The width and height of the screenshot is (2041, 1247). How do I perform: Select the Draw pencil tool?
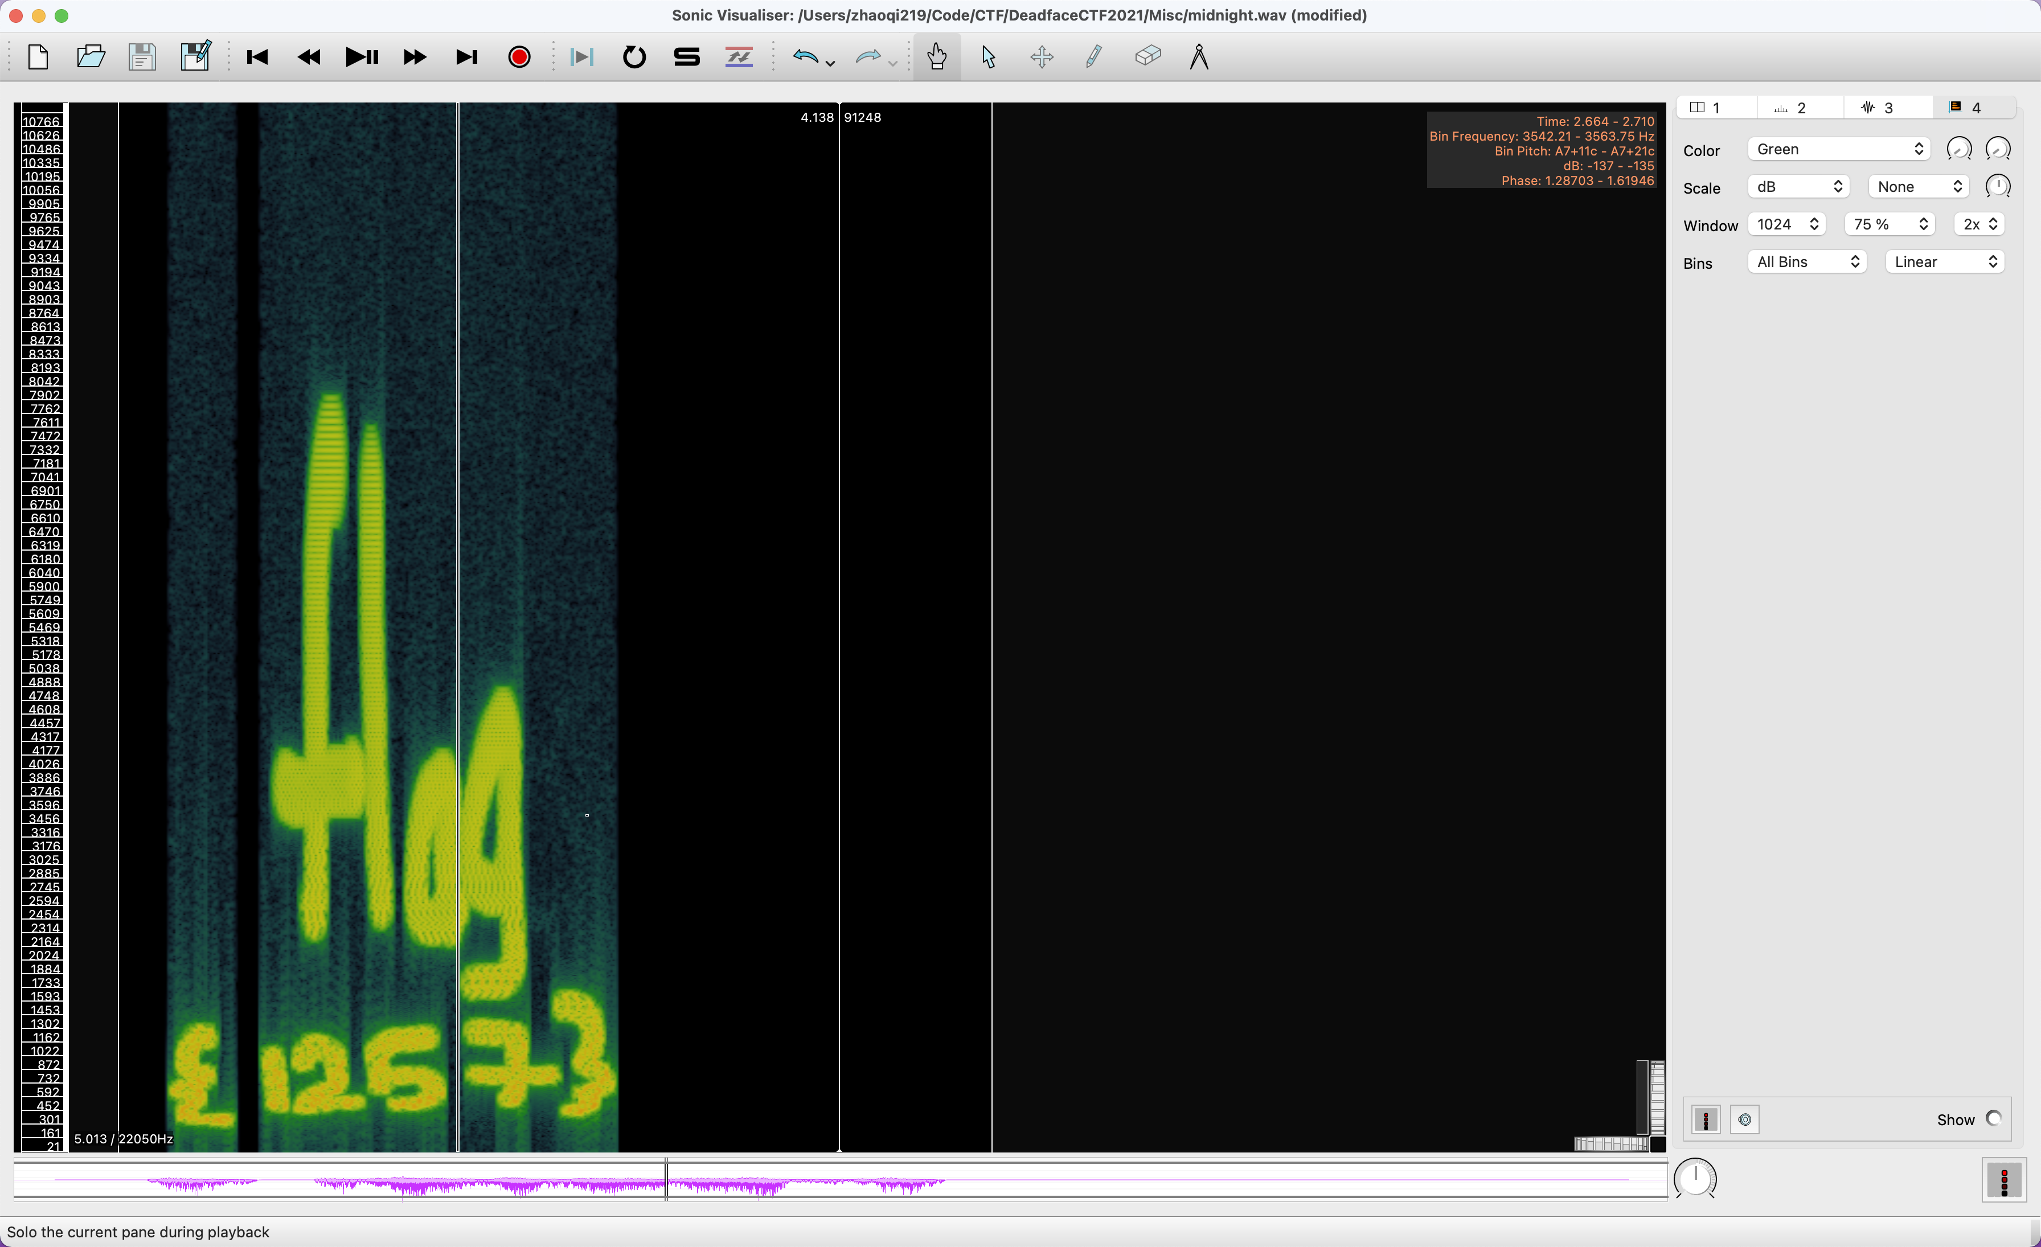[x=1093, y=57]
